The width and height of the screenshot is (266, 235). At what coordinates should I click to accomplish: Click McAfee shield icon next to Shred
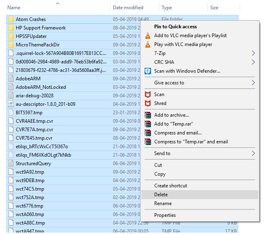[148, 103]
